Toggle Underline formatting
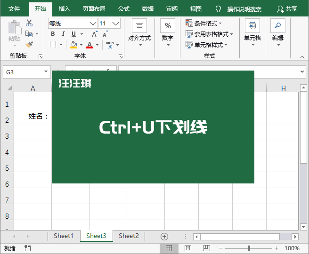Image resolution: width=309 pixels, height=254 pixels. click(73, 34)
